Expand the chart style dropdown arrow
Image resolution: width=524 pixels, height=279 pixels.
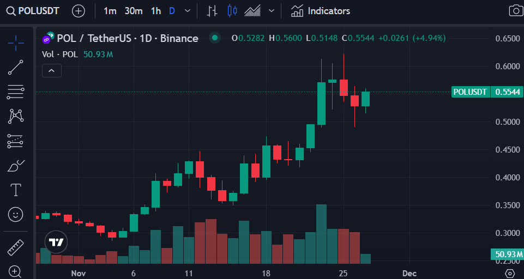(x=272, y=11)
